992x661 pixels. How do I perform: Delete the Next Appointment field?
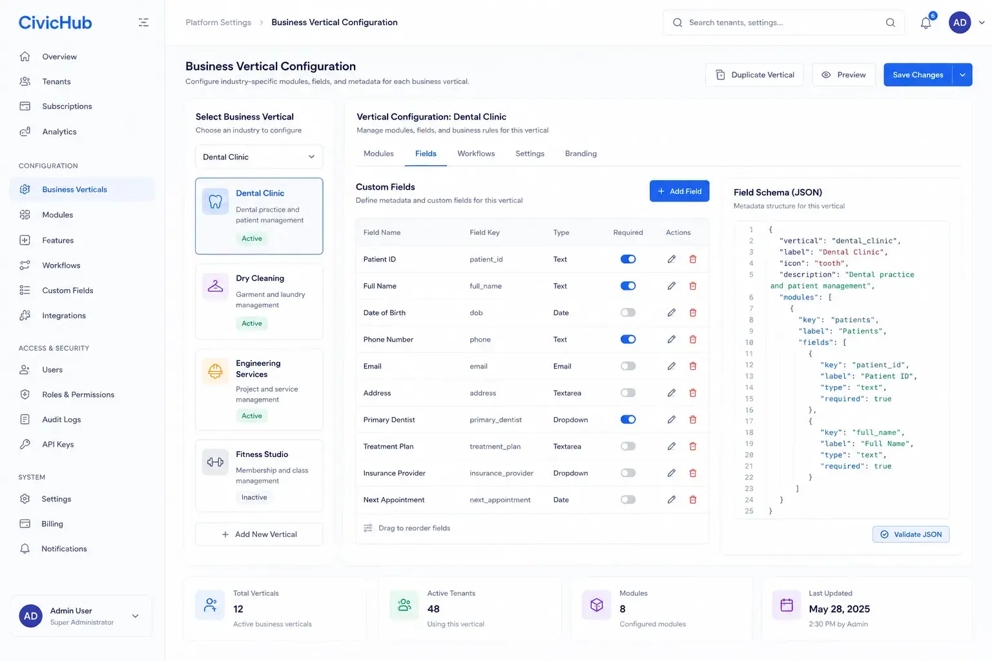click(x=693, y=500)
